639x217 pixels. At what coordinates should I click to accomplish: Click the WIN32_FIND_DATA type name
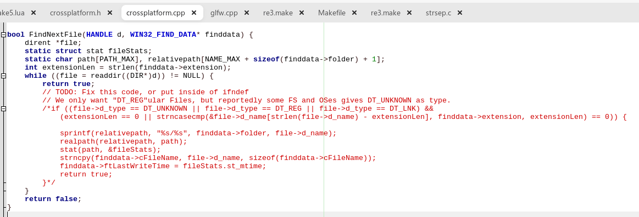pyautogui.click(x=163, y=35)
